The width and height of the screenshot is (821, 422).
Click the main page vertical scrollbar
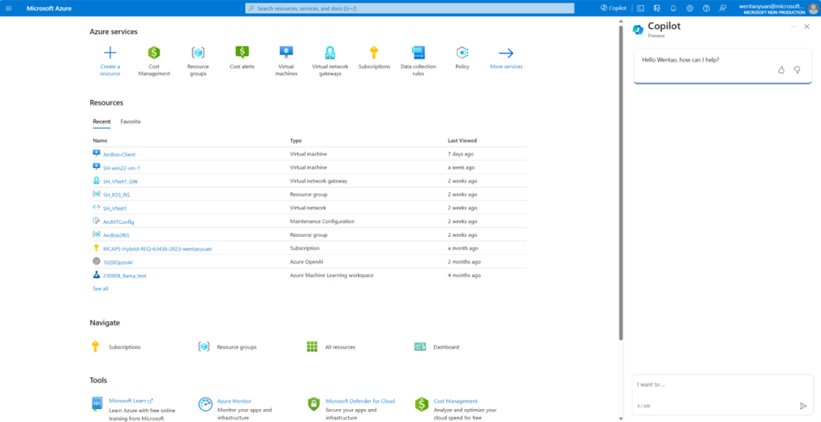[621, 183]
